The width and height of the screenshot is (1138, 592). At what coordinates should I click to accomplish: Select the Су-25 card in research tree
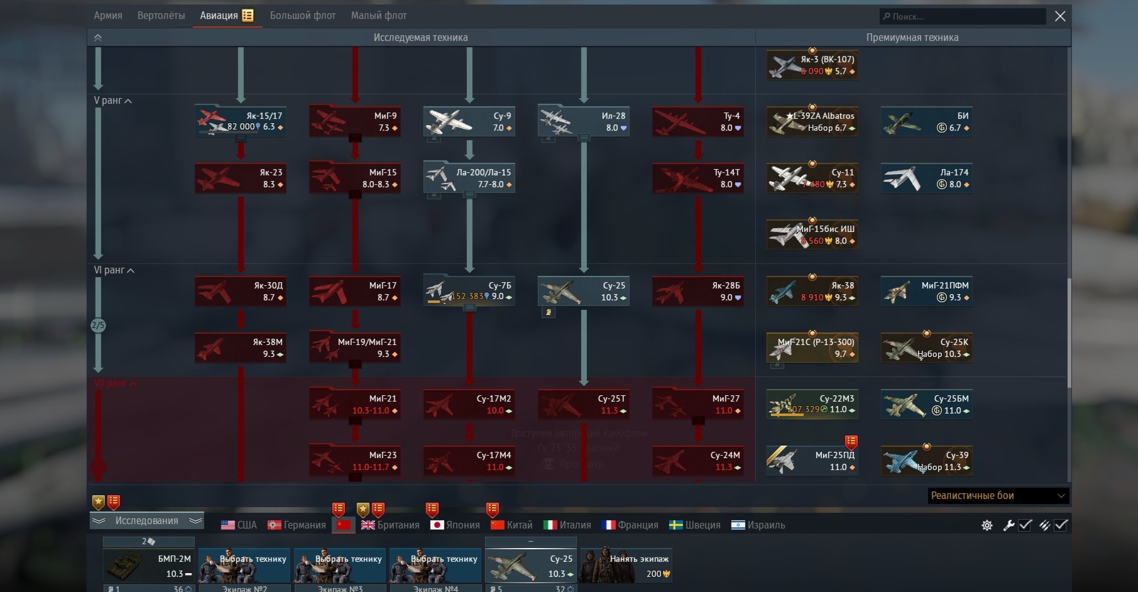pos(584,291)
